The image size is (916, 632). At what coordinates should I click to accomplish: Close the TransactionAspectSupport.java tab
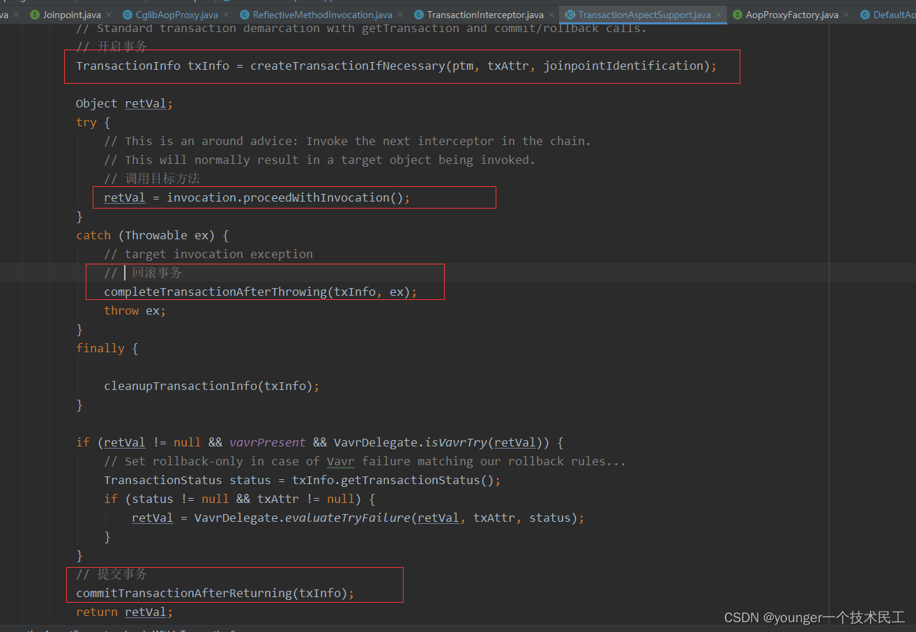(719, 15)
